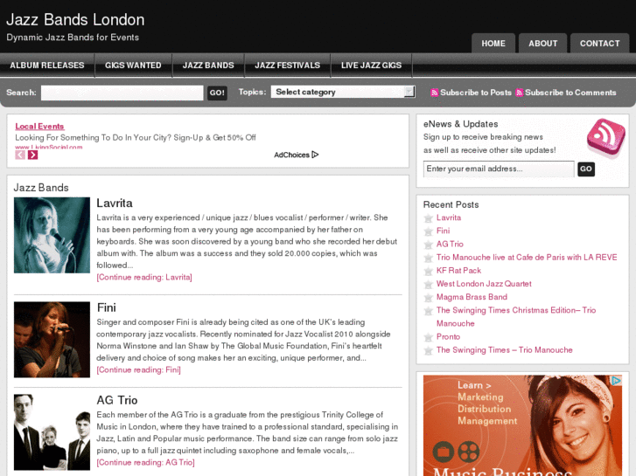Click the AG Trio band thumbnail
This screenshot has height=476, width=636.
[x=52, y=432]
